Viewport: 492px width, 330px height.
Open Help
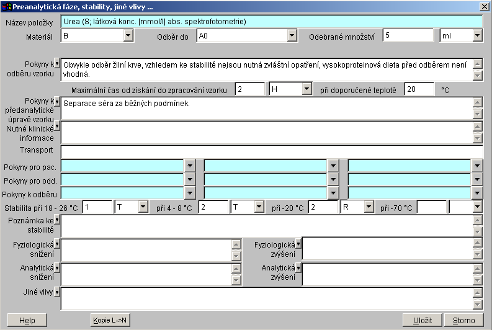coord(27,320)
